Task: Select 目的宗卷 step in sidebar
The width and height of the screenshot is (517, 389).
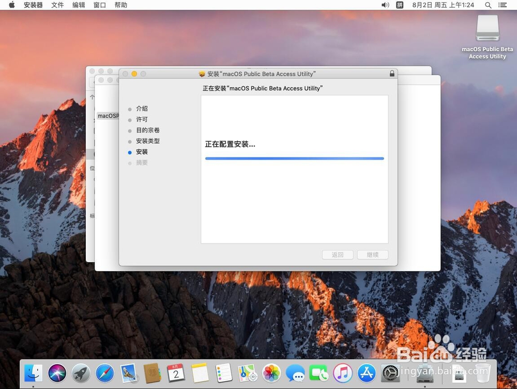Action: 148,130
